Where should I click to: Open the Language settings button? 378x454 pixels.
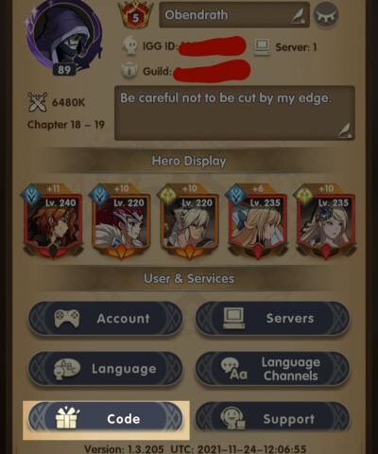106,369
